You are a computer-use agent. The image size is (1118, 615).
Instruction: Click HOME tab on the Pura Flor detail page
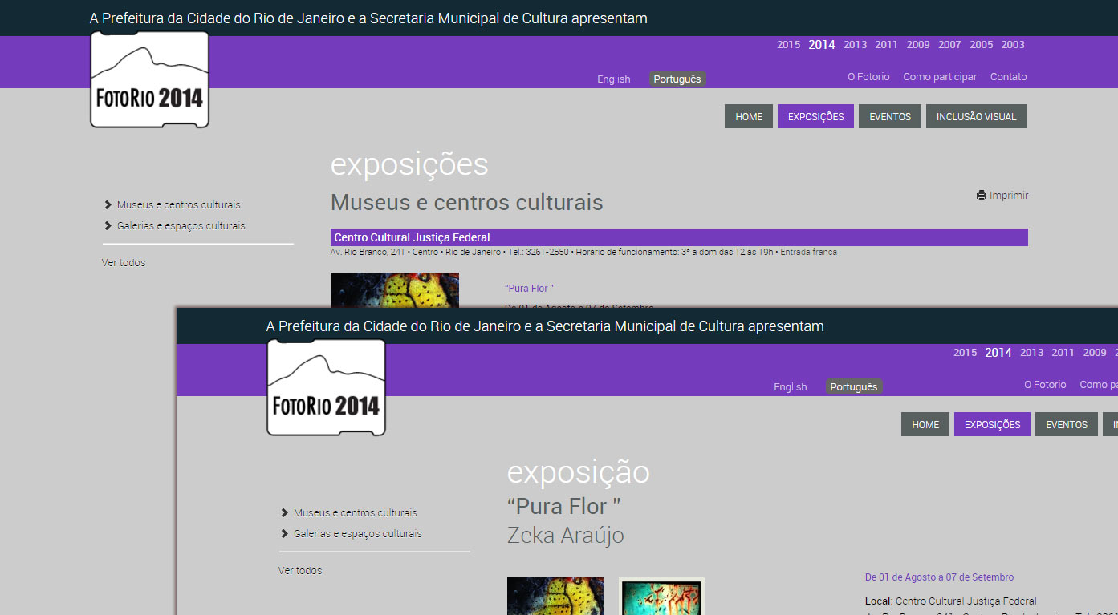click(x=925, y=424)
